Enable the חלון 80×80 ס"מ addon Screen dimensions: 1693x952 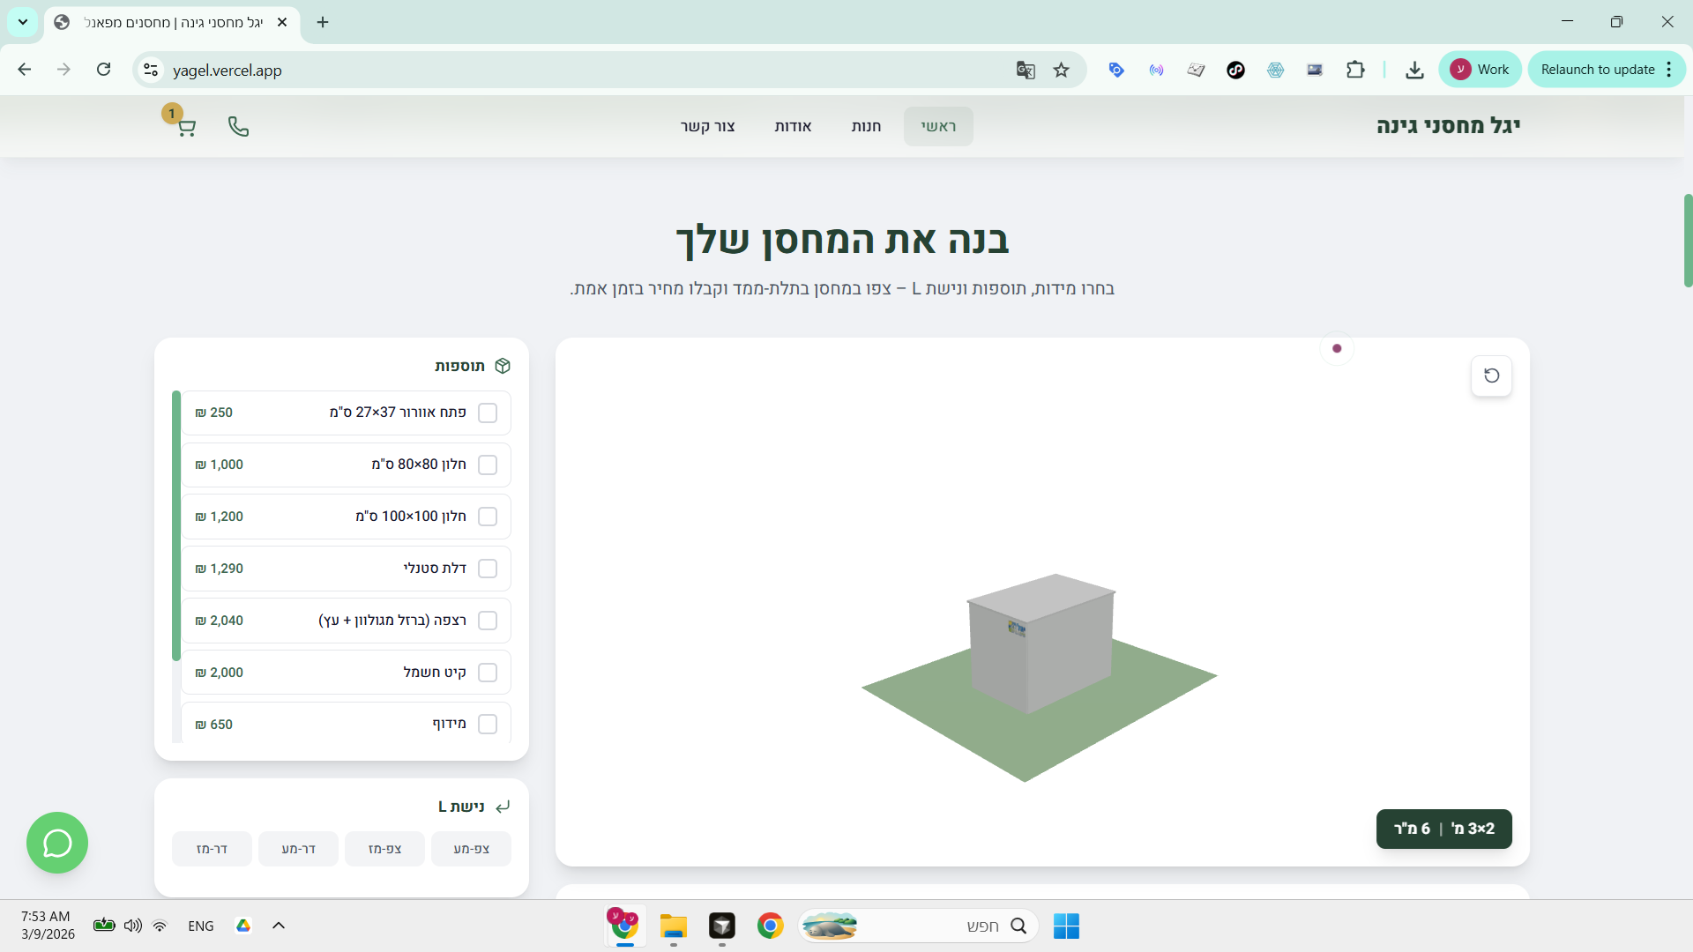point(488,465)
